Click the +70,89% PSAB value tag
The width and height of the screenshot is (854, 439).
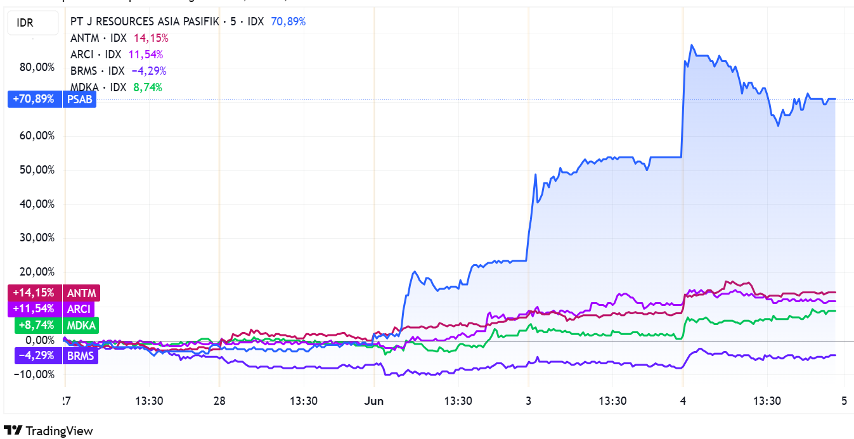[34, 99]
